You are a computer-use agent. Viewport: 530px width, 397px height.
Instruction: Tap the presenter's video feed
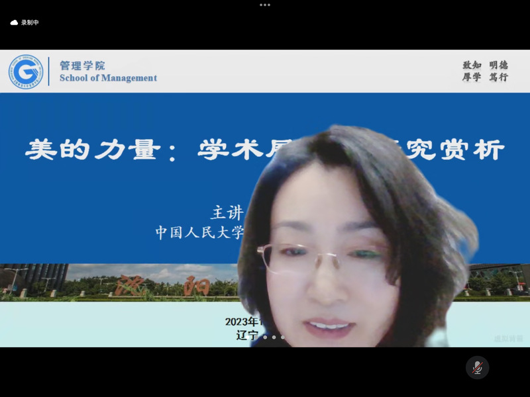[351, 251]
